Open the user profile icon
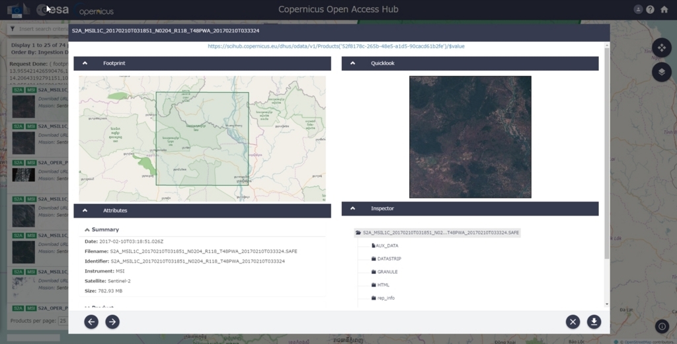Viewport: 677px width, 344px height. (x=638, y=9)
